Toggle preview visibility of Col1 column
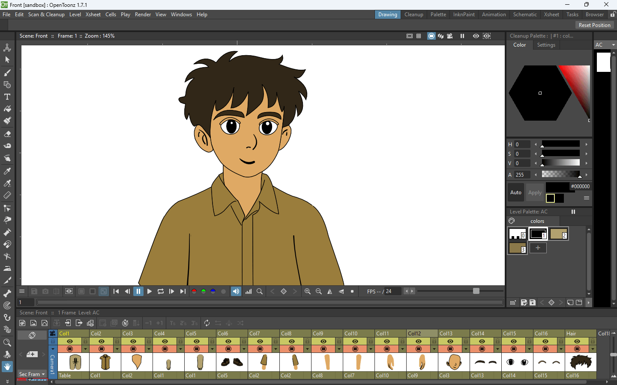617x385 pixels. coord(70,341)
